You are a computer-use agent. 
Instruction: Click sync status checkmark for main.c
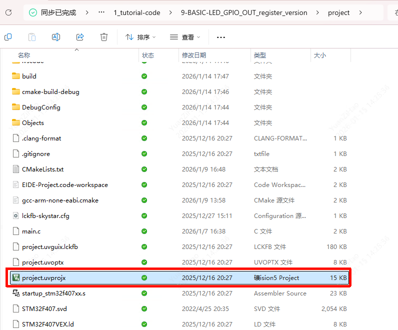144,231
